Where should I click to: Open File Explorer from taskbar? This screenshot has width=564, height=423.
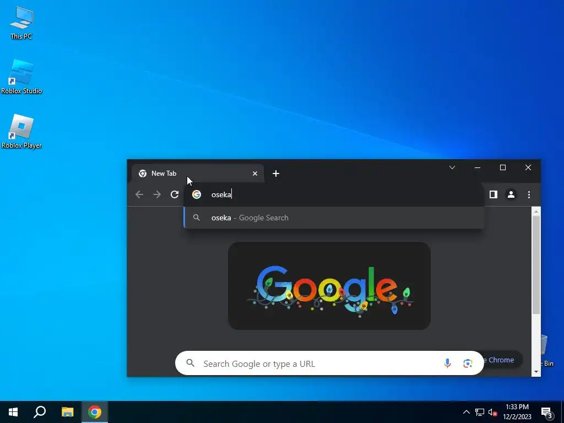pyautogui.click(x=67, y=412)
